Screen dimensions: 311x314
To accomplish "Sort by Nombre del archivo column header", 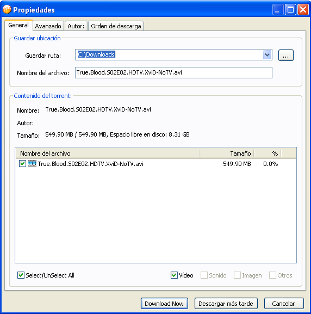I will click(x=107, y=153).
